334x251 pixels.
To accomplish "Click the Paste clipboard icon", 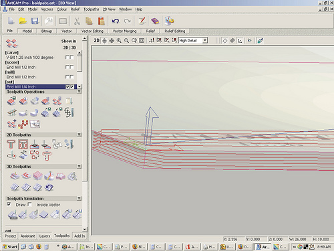I will click(102, 21).
